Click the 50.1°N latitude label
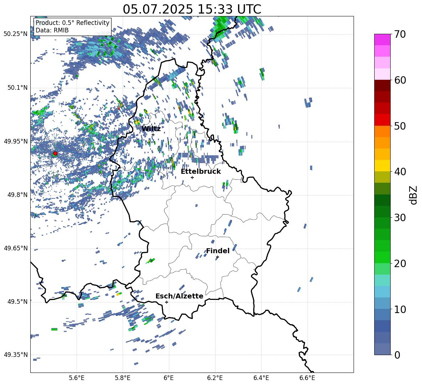This screenshot has width=422, height=385. coord(17,88)
